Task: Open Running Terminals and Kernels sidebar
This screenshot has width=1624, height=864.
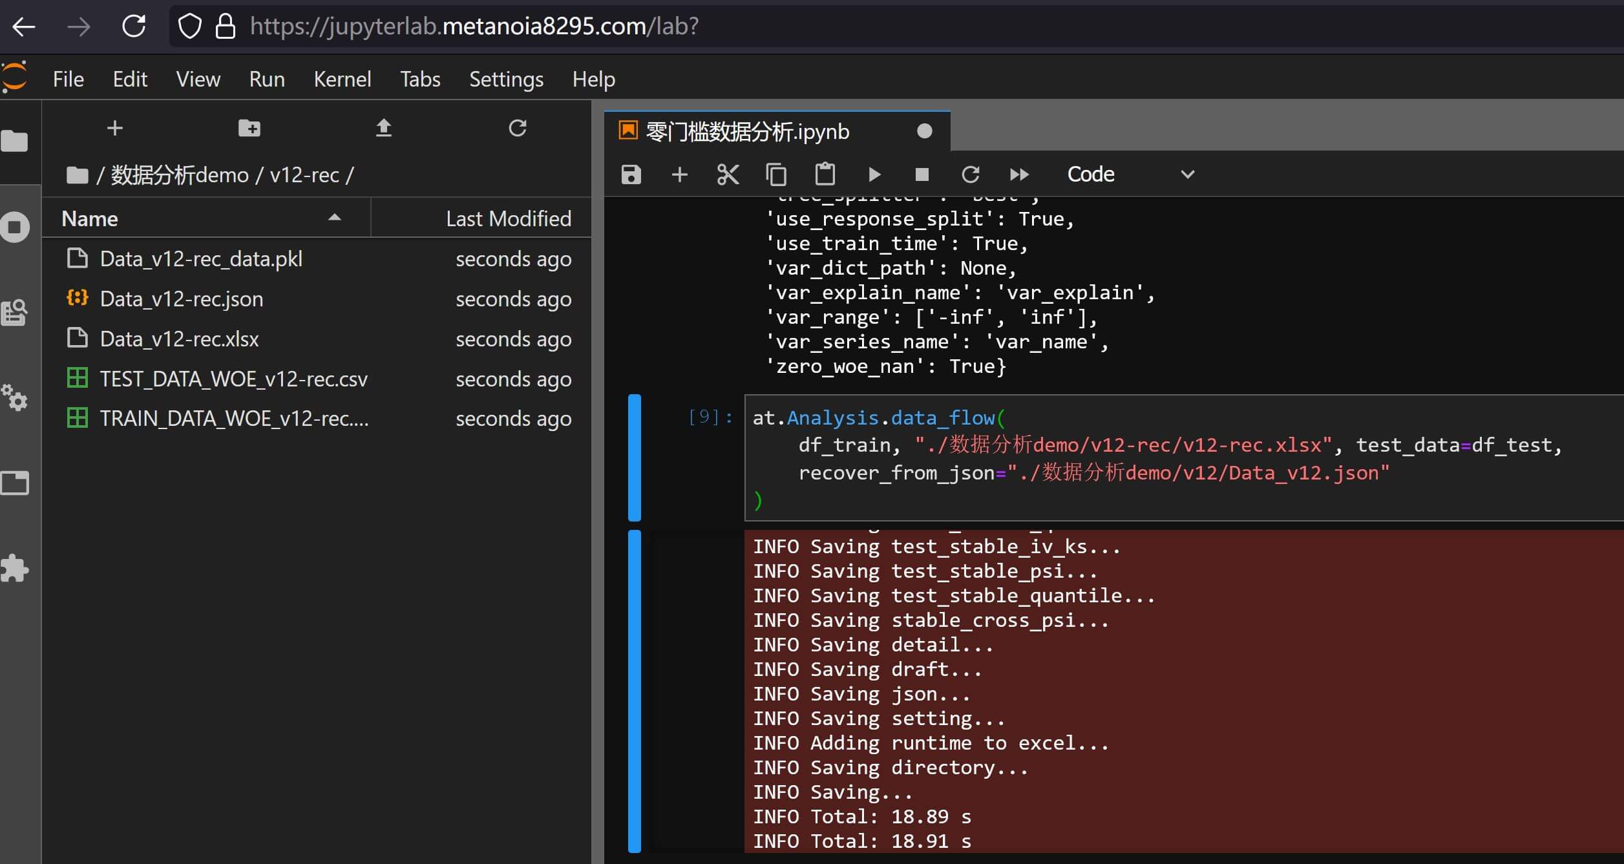Action: click(16, 227)
